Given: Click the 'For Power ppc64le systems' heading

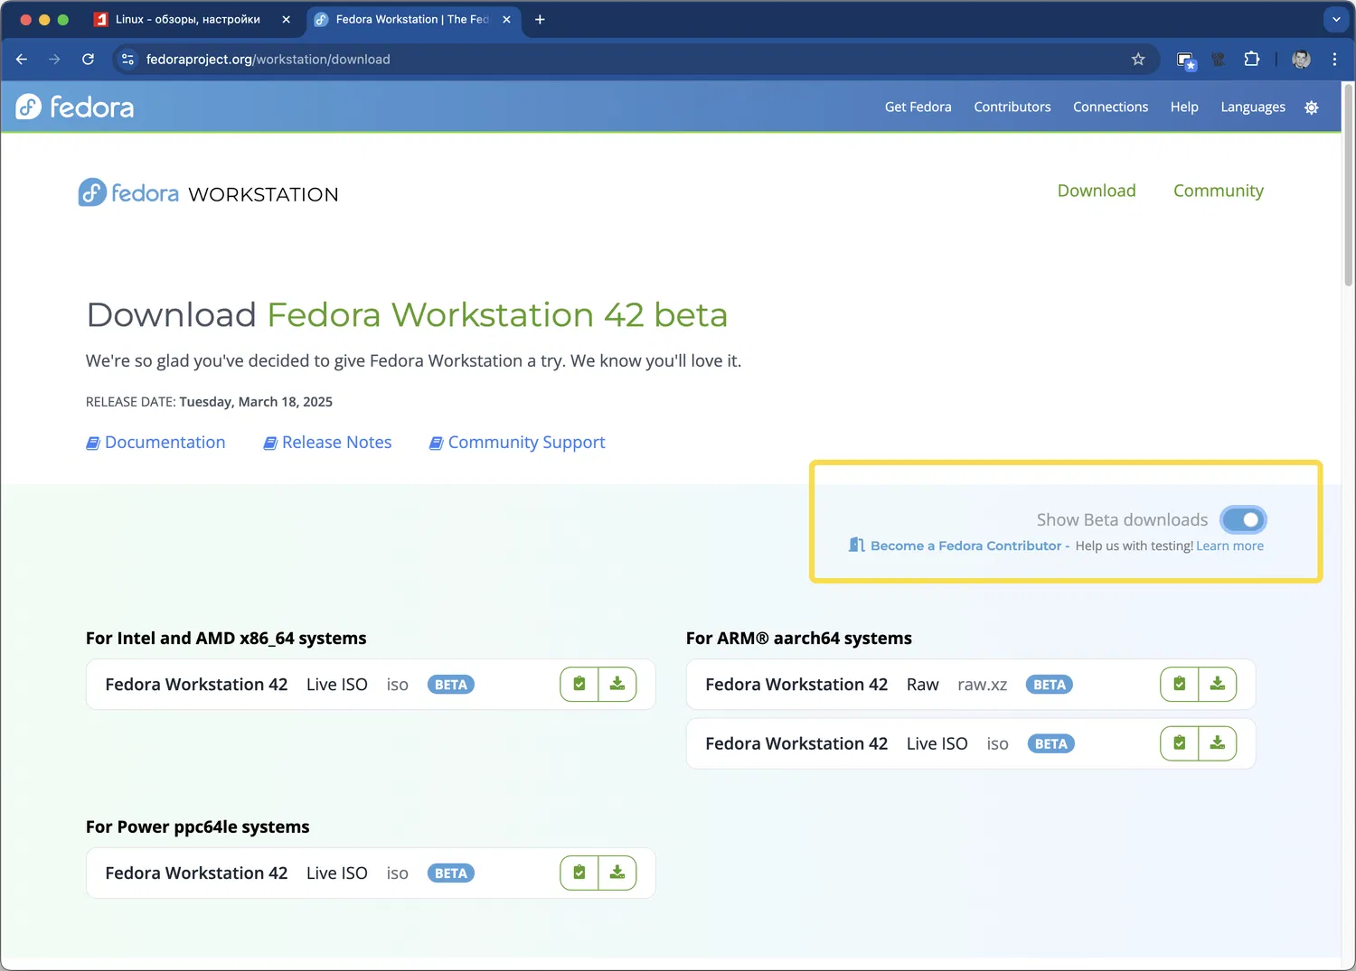Looking at the screenshot, I should click(x=198, y=827).
